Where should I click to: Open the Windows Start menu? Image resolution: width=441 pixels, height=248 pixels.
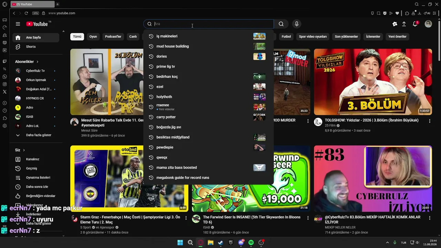pyautogui.click(x=180, y=242)
